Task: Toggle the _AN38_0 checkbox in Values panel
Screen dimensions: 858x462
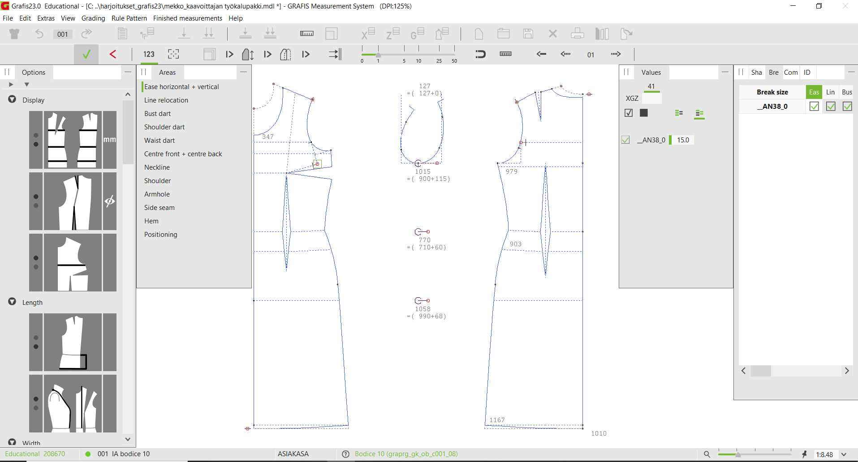Action: [625, 140]
